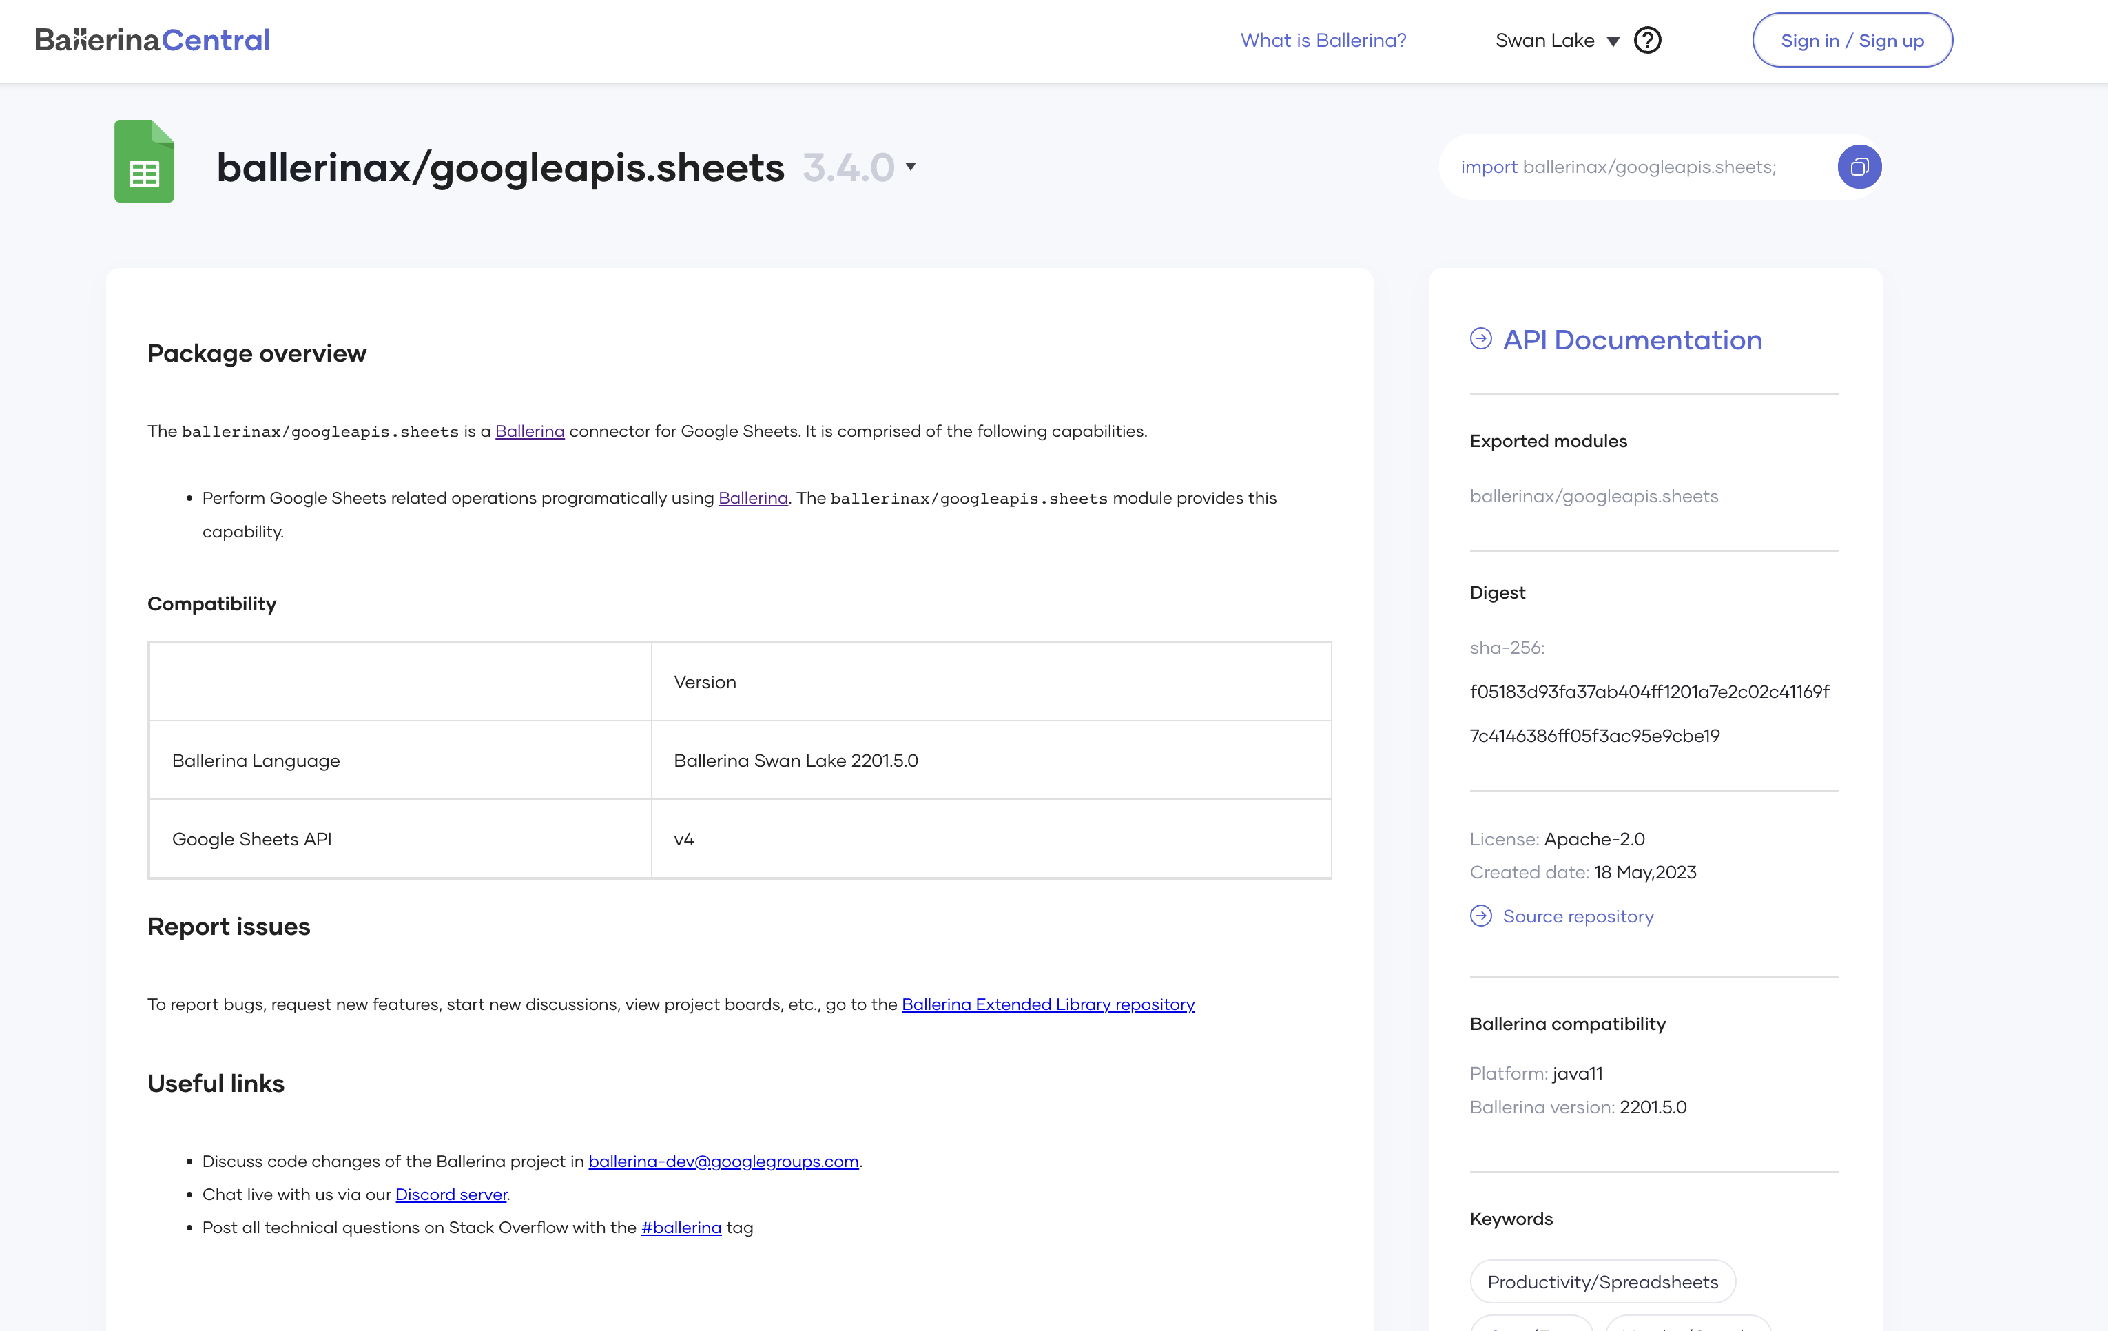Click Ballerina link in first overview sentence
Screen dimensions: 2108x1331
click(x=530, y=431)
